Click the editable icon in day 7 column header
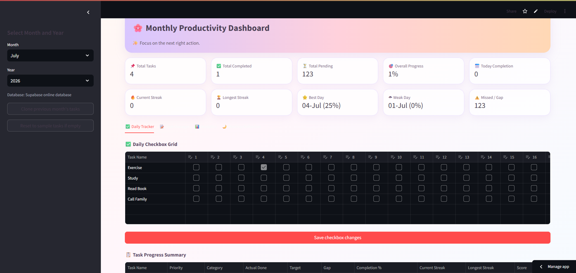The height and width of the screenshot is (273, 576). pyautogui.click(x=325, y=157)
